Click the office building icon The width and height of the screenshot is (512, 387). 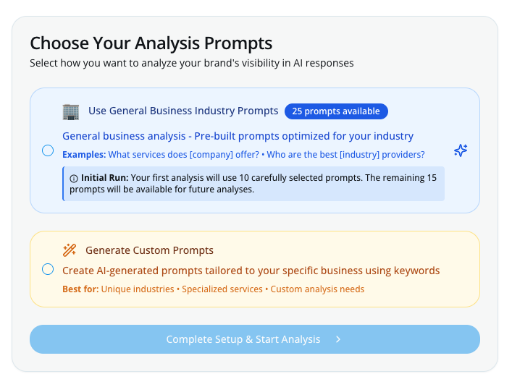70,111
